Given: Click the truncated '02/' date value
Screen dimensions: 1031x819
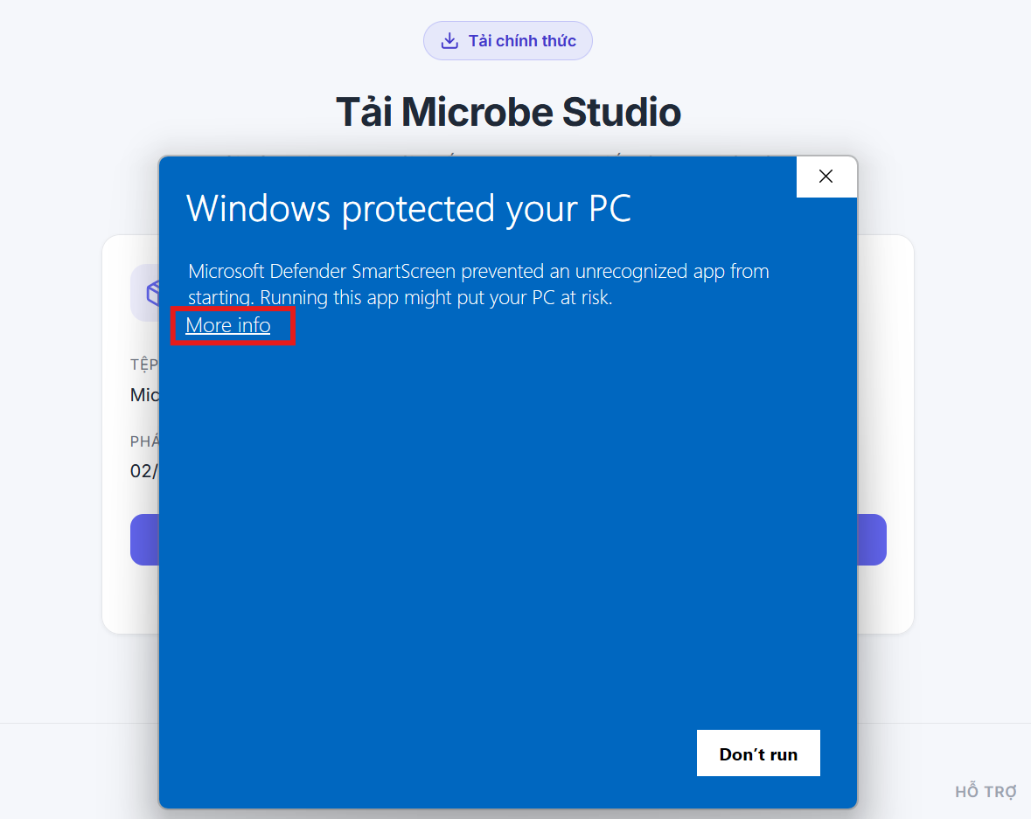Looking at the screenshot, I should 144,471.
